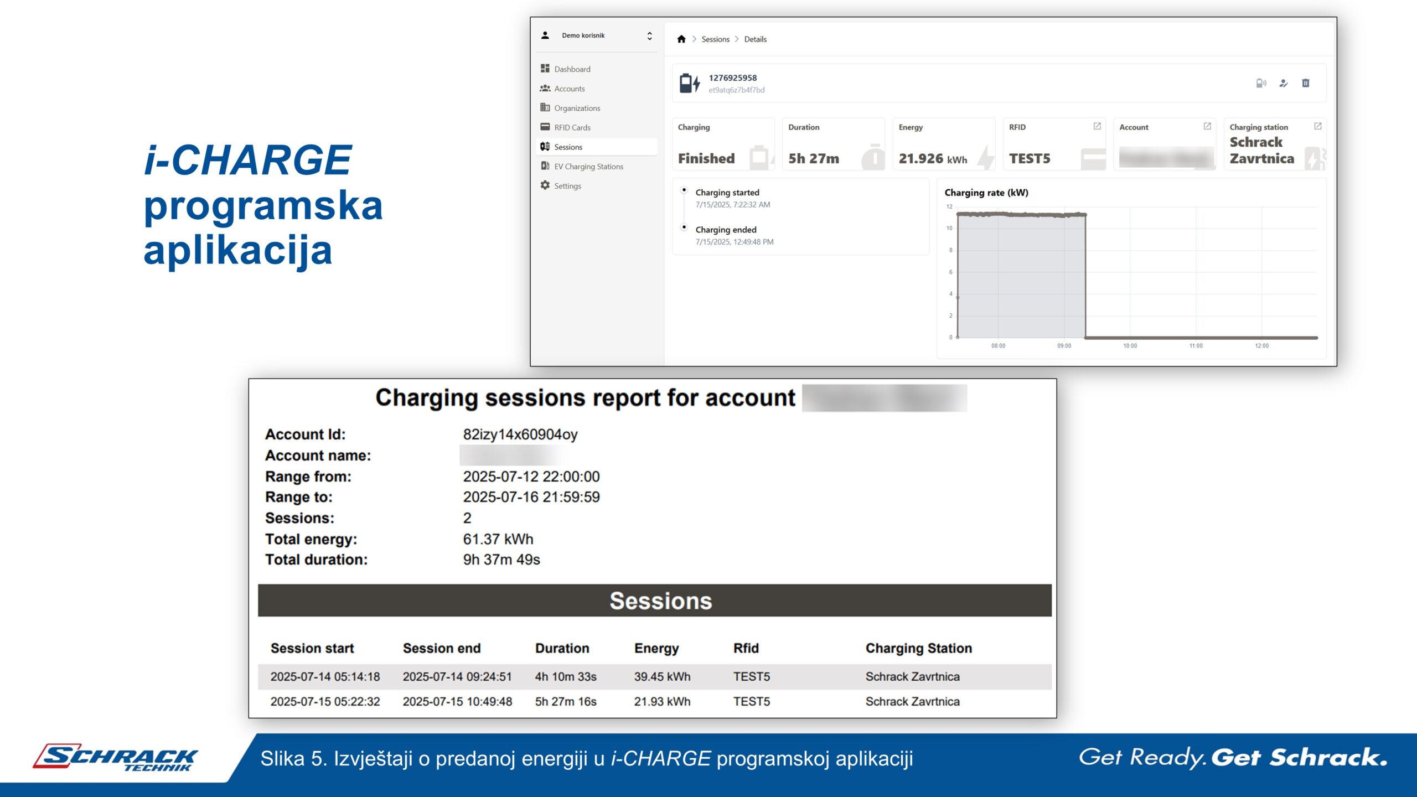The width and height of the screenshot is (1417, 797).
Task: Click the TEST5 RFID value
Action: click(1029, 159)
